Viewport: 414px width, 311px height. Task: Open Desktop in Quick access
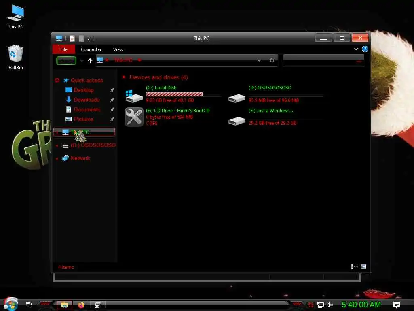[84, 90]
